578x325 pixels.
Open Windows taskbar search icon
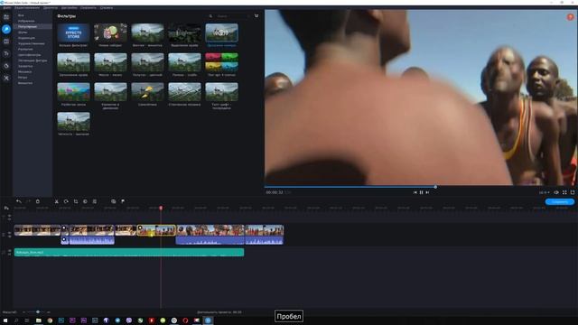(x=16, y=320)
